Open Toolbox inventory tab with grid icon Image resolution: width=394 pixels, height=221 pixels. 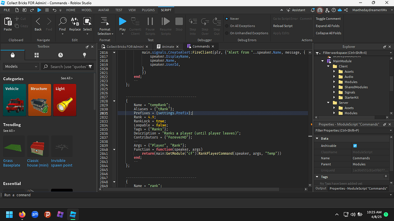37,55
